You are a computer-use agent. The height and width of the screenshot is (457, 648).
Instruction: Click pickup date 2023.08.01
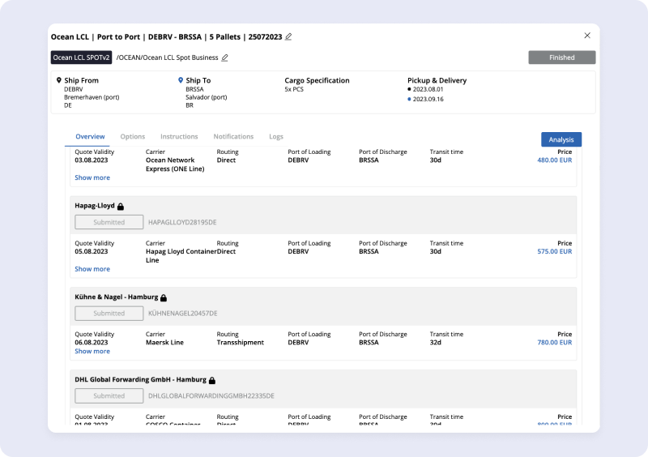click(428, 89)
